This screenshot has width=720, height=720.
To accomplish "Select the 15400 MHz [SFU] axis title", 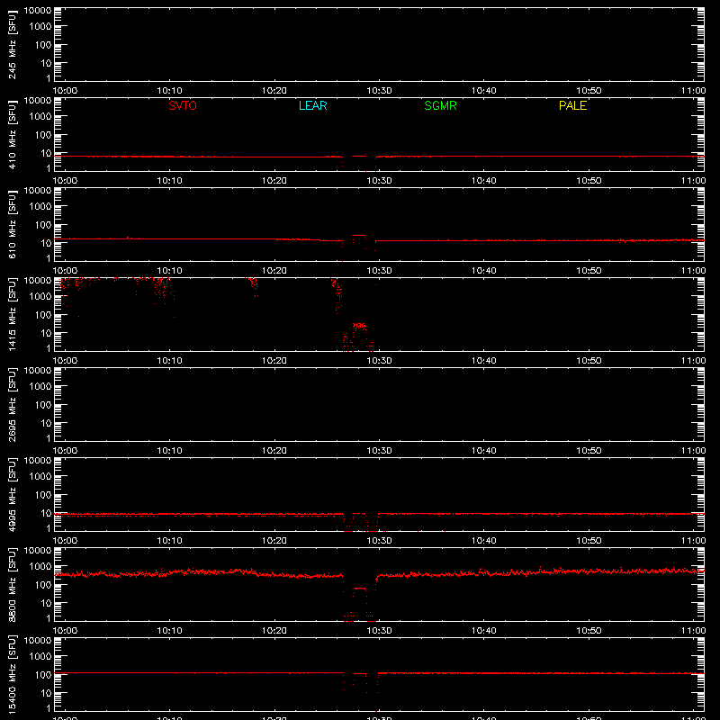I will tap(13, 674).
